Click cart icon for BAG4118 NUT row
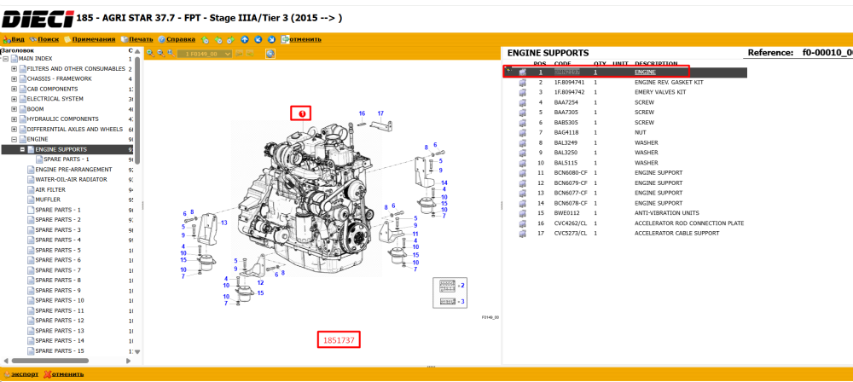 (523, 132)
